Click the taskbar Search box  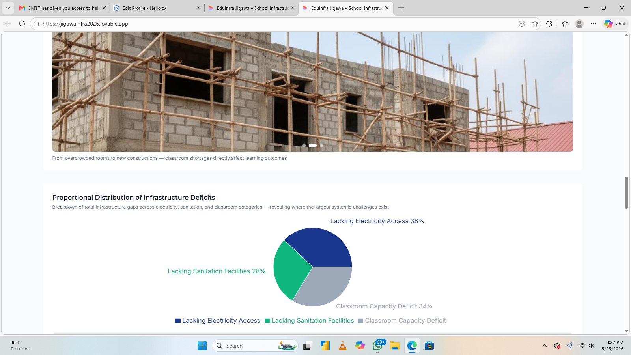coord(255,346)
